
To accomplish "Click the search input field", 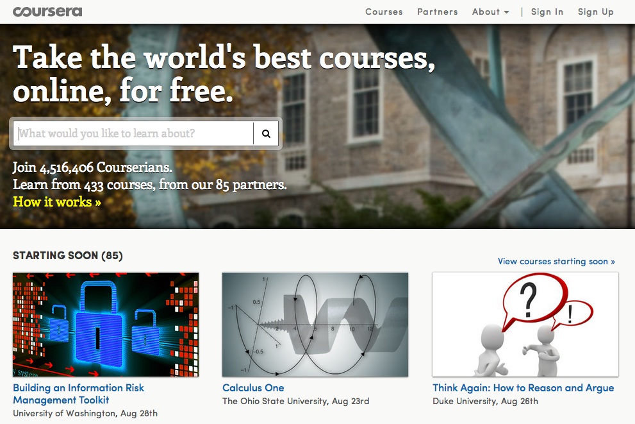I will tap(128, 133).
